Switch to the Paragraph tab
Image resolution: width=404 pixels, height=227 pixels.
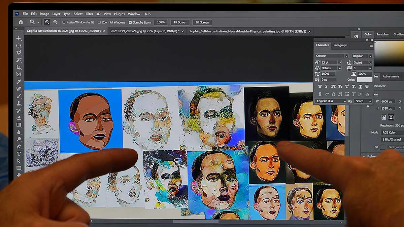340,45
